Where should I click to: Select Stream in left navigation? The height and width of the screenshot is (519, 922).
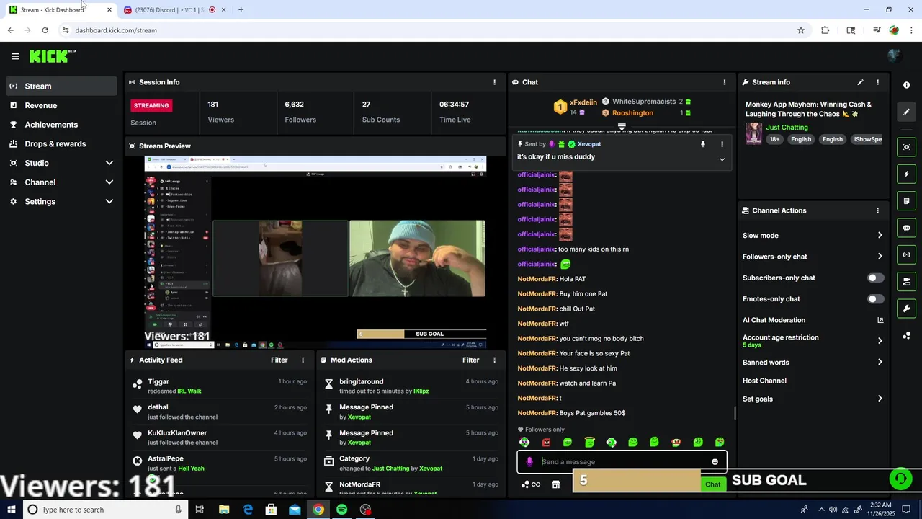click(x=61, y=86)
